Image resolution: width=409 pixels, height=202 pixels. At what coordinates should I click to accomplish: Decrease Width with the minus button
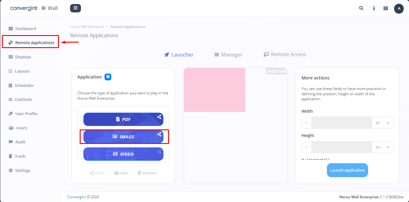pyautogui.click(x=307, y=123)
